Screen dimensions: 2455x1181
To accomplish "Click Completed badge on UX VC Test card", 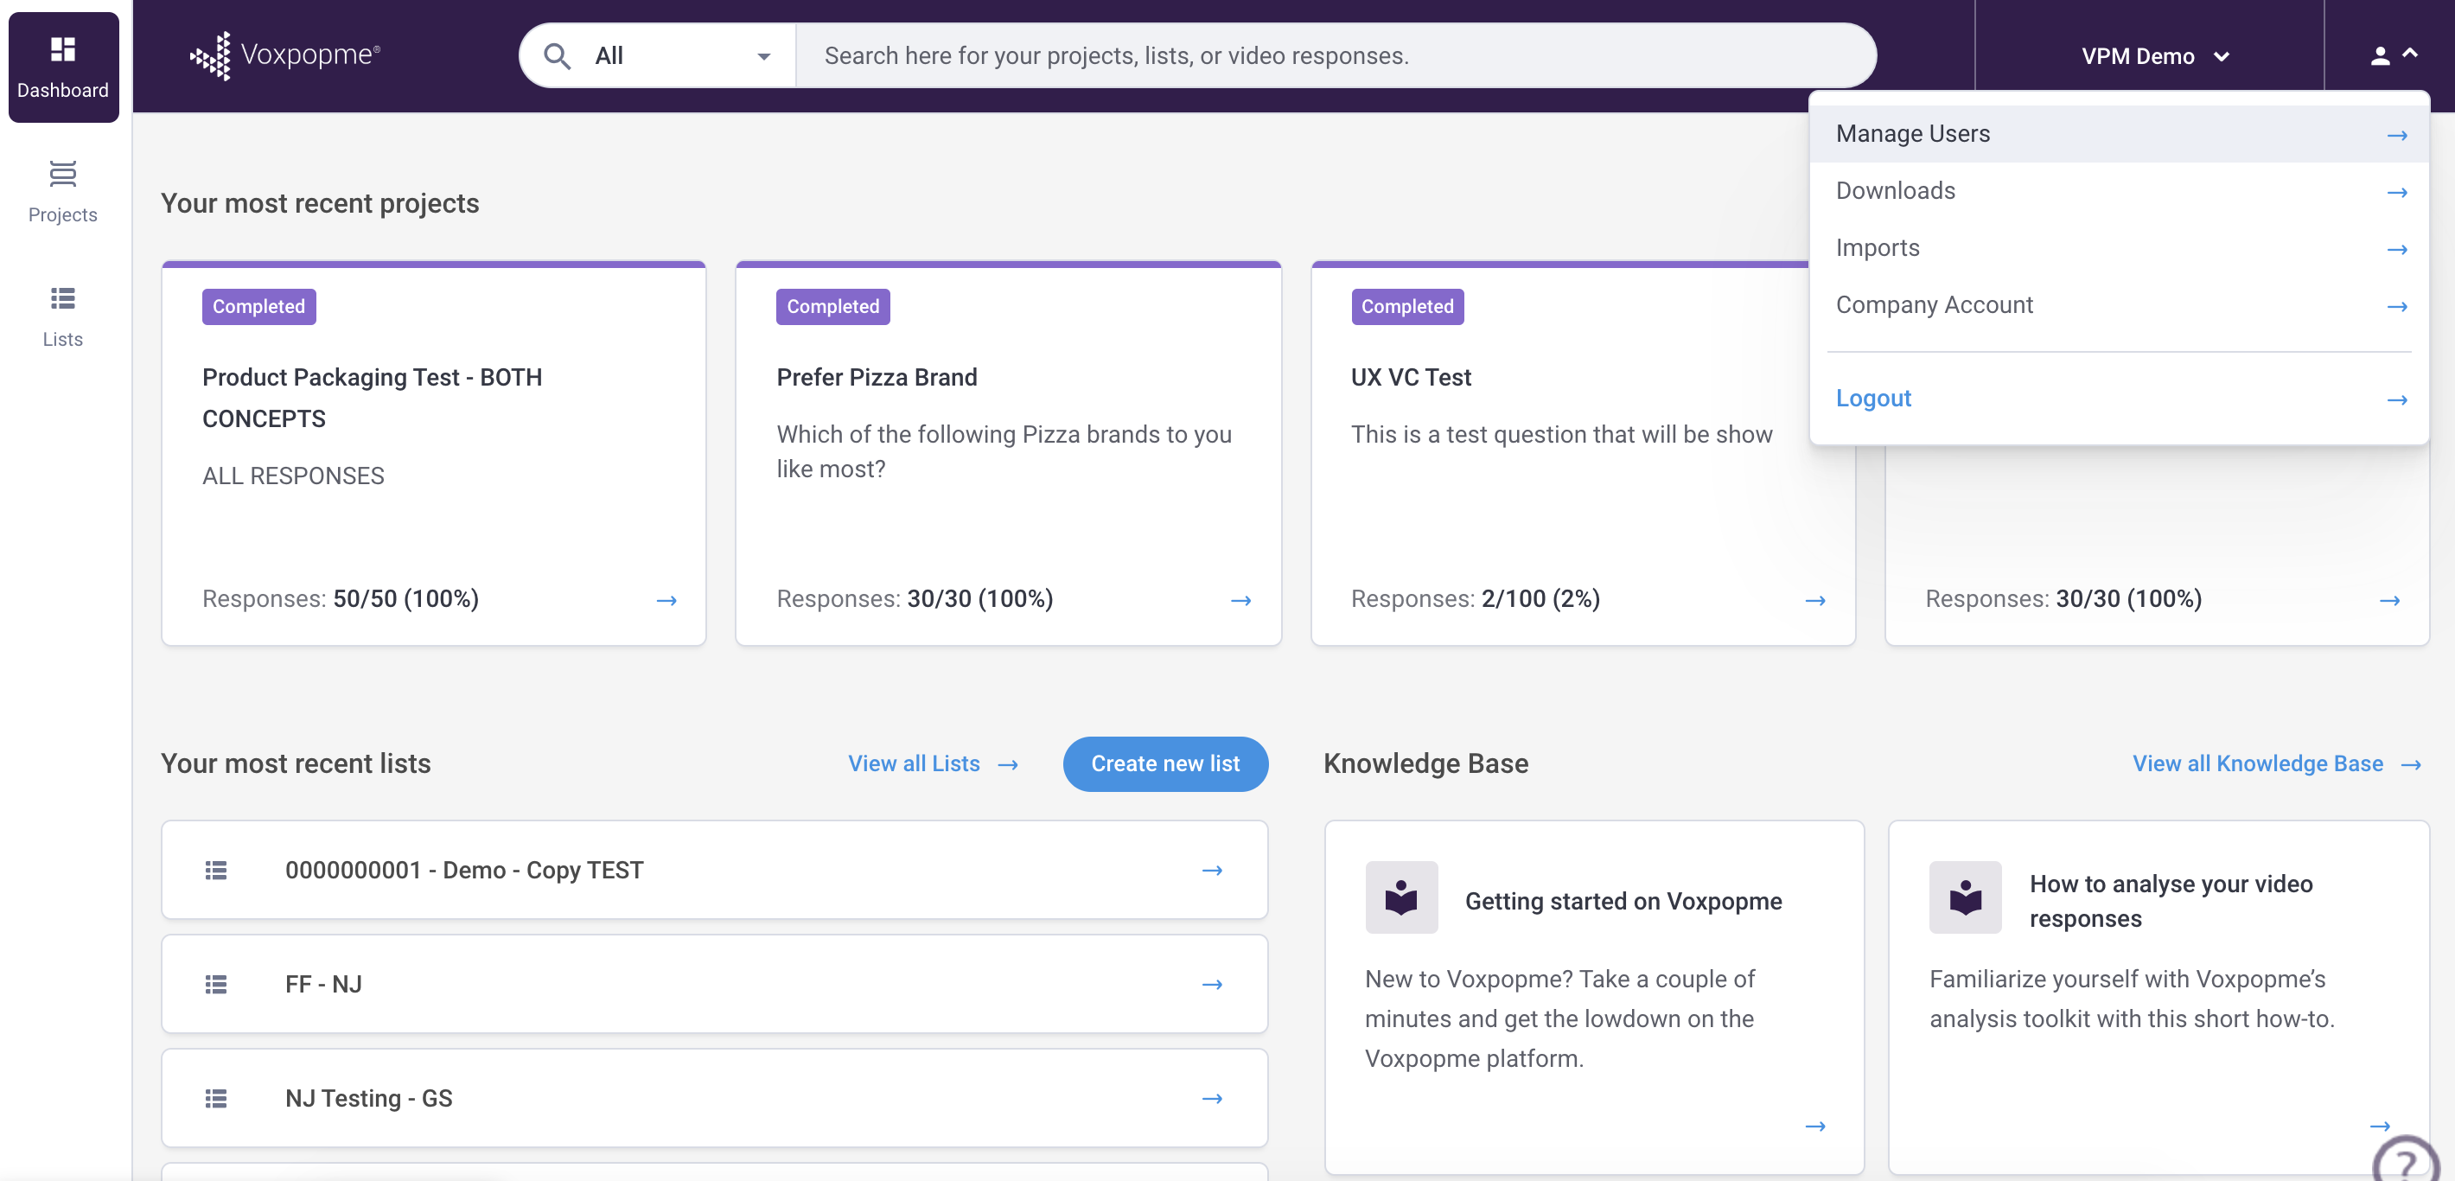I will [x=1407, y=307].
